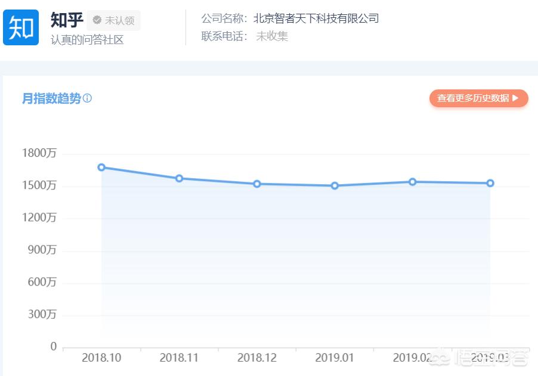Click the 1800万 axis label
The image size is (538, 376).
pos(39,153)
